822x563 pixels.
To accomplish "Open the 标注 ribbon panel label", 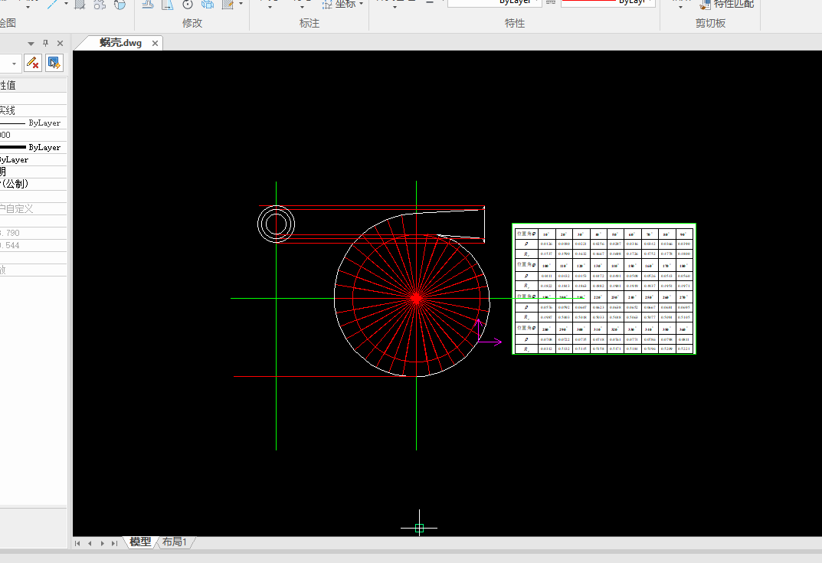I will [309, 23].
